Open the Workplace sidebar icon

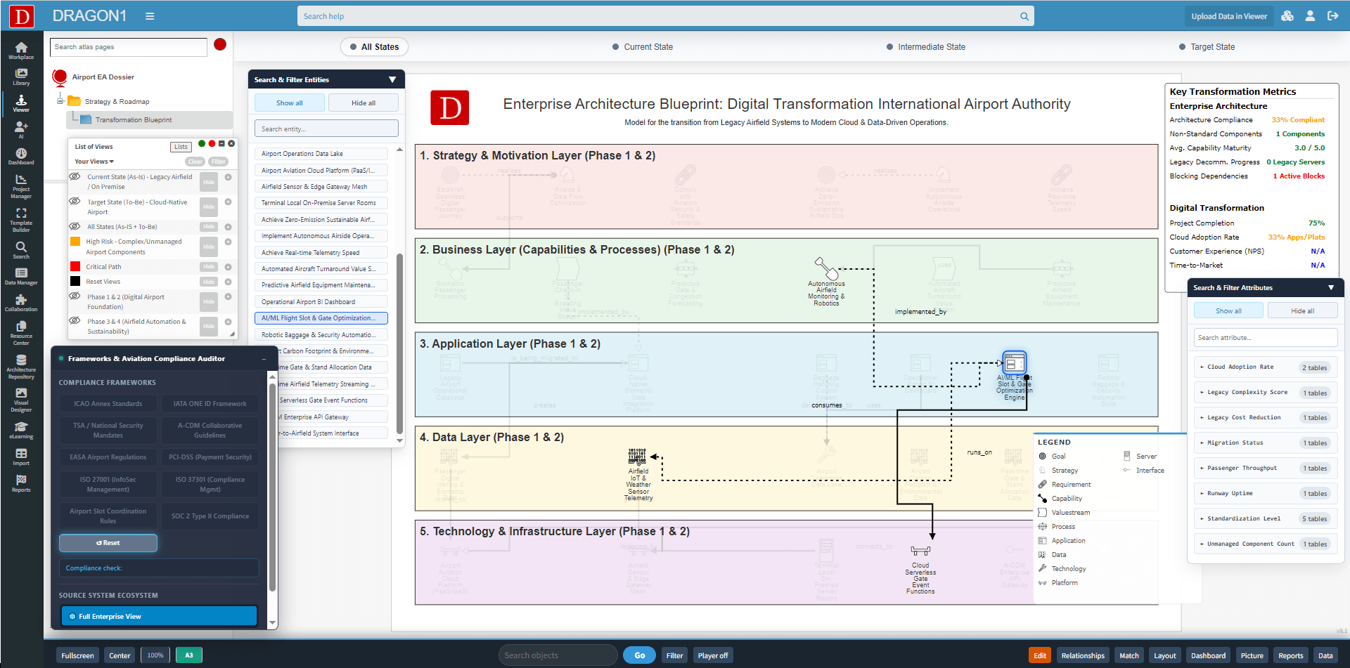tap(21, 51)
